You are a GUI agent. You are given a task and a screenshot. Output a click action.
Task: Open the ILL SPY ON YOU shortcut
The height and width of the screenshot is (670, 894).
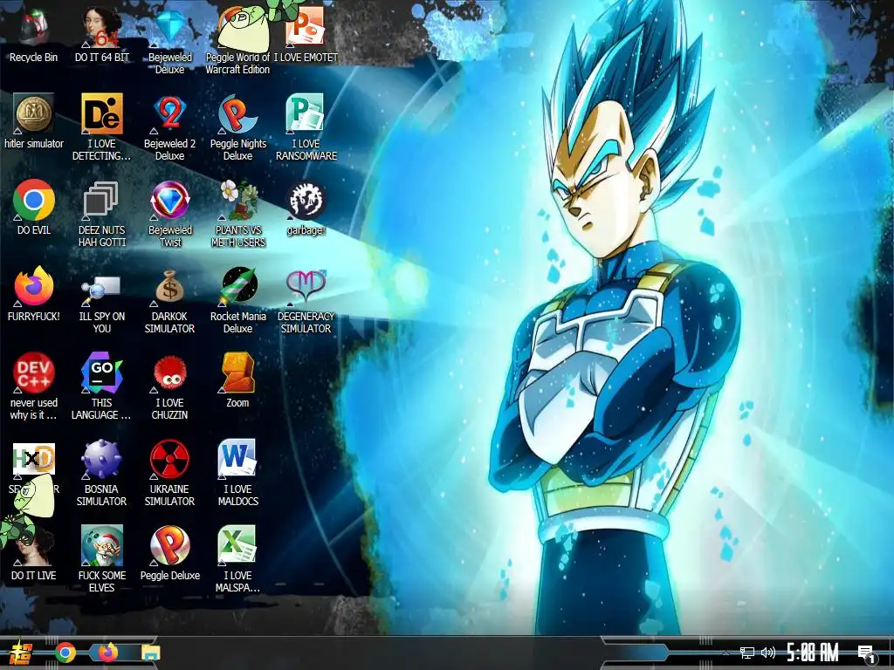pyautogui.click(x=101, y=288)
